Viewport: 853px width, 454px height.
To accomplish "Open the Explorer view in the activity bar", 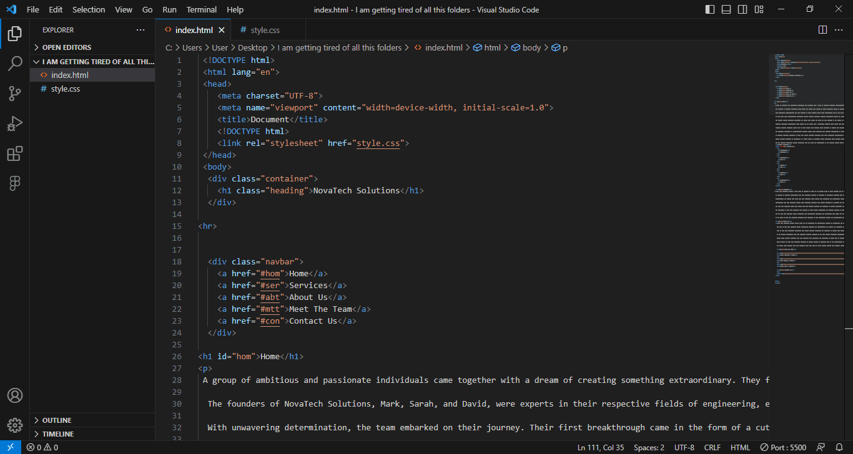I will (x=15, y=34).
